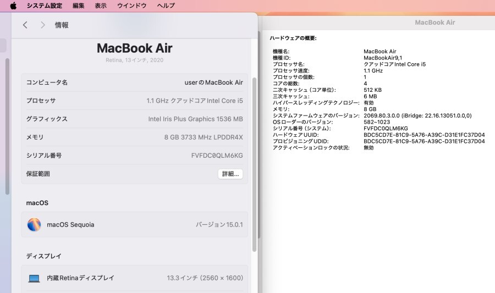This screenshot has height=293, width=495.
Task: Open the Apple menu
Action: 13,5
